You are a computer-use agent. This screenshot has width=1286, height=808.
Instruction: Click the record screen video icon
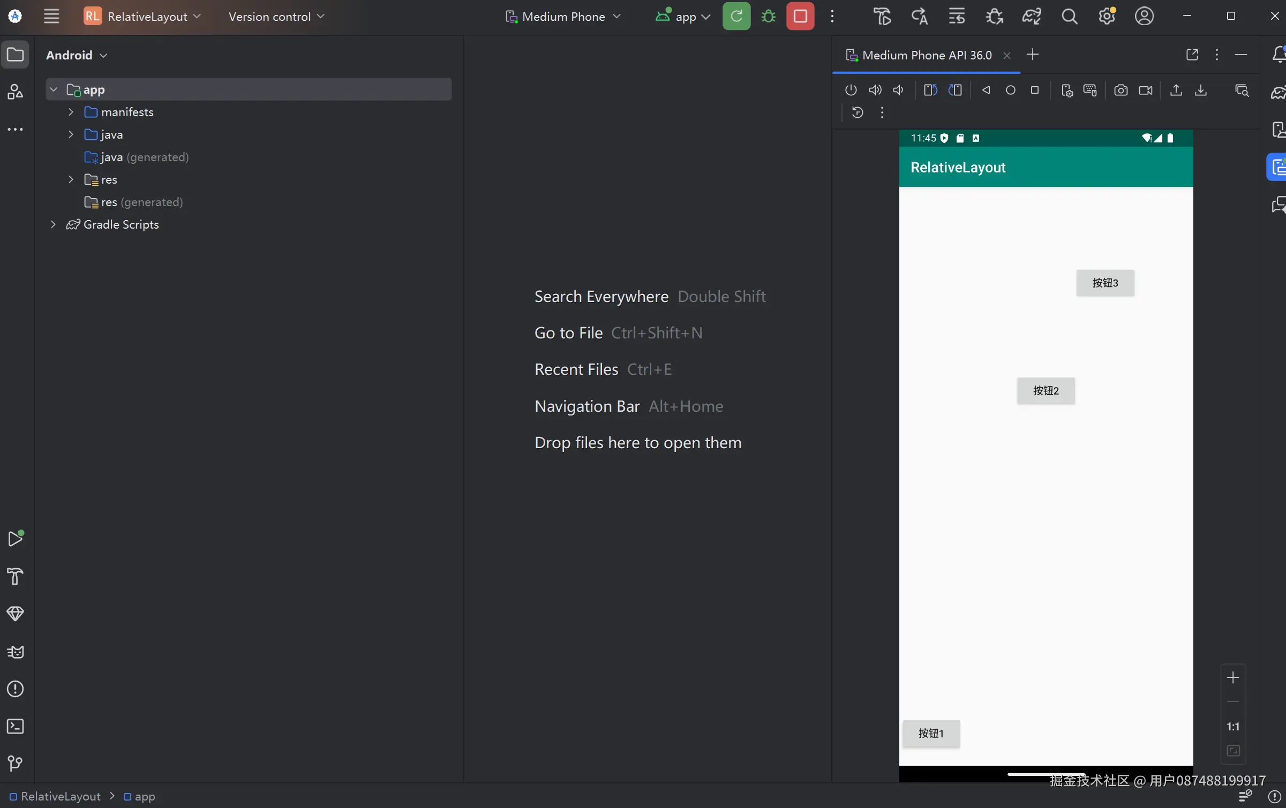point(1145,90)
